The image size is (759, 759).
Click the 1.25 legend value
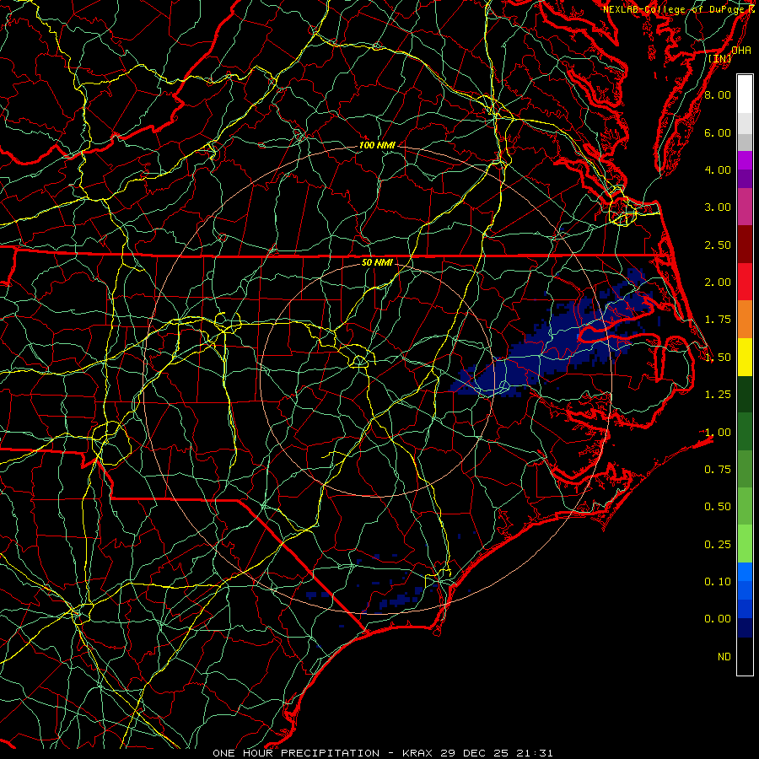pyautogui.click(x=718, y=395)
